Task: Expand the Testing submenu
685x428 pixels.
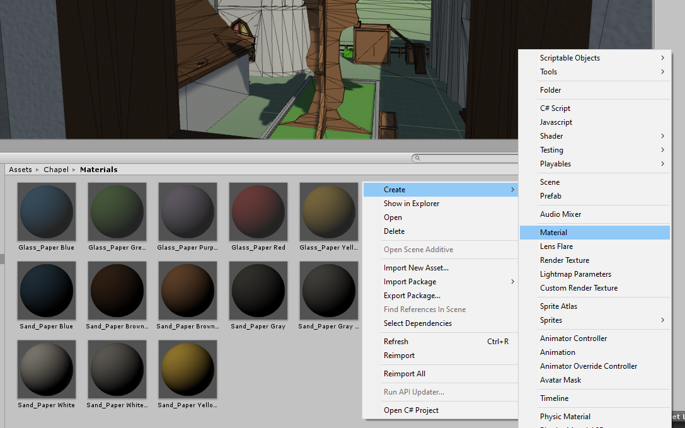Action: [594, 151]
